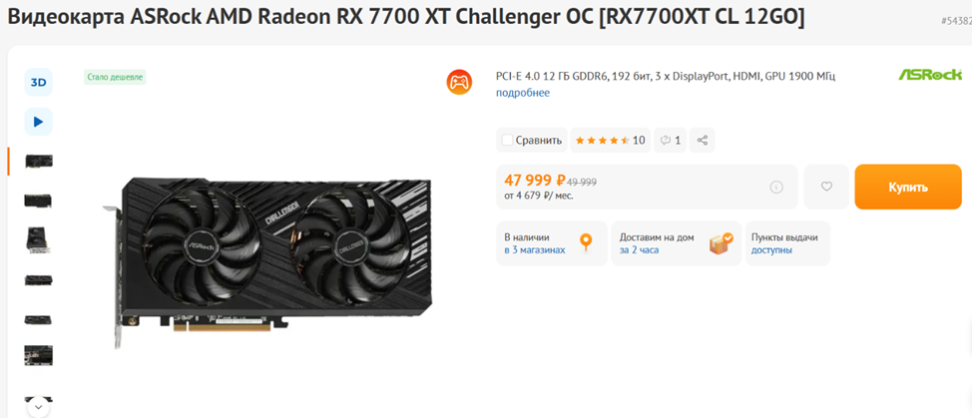972x418 pixels.
Task: Open the price info icon
Action: click(776, 187)
